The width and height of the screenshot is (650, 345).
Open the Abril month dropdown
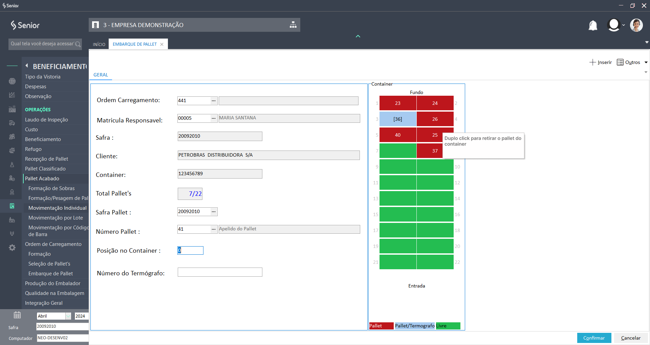click(68, 316)
